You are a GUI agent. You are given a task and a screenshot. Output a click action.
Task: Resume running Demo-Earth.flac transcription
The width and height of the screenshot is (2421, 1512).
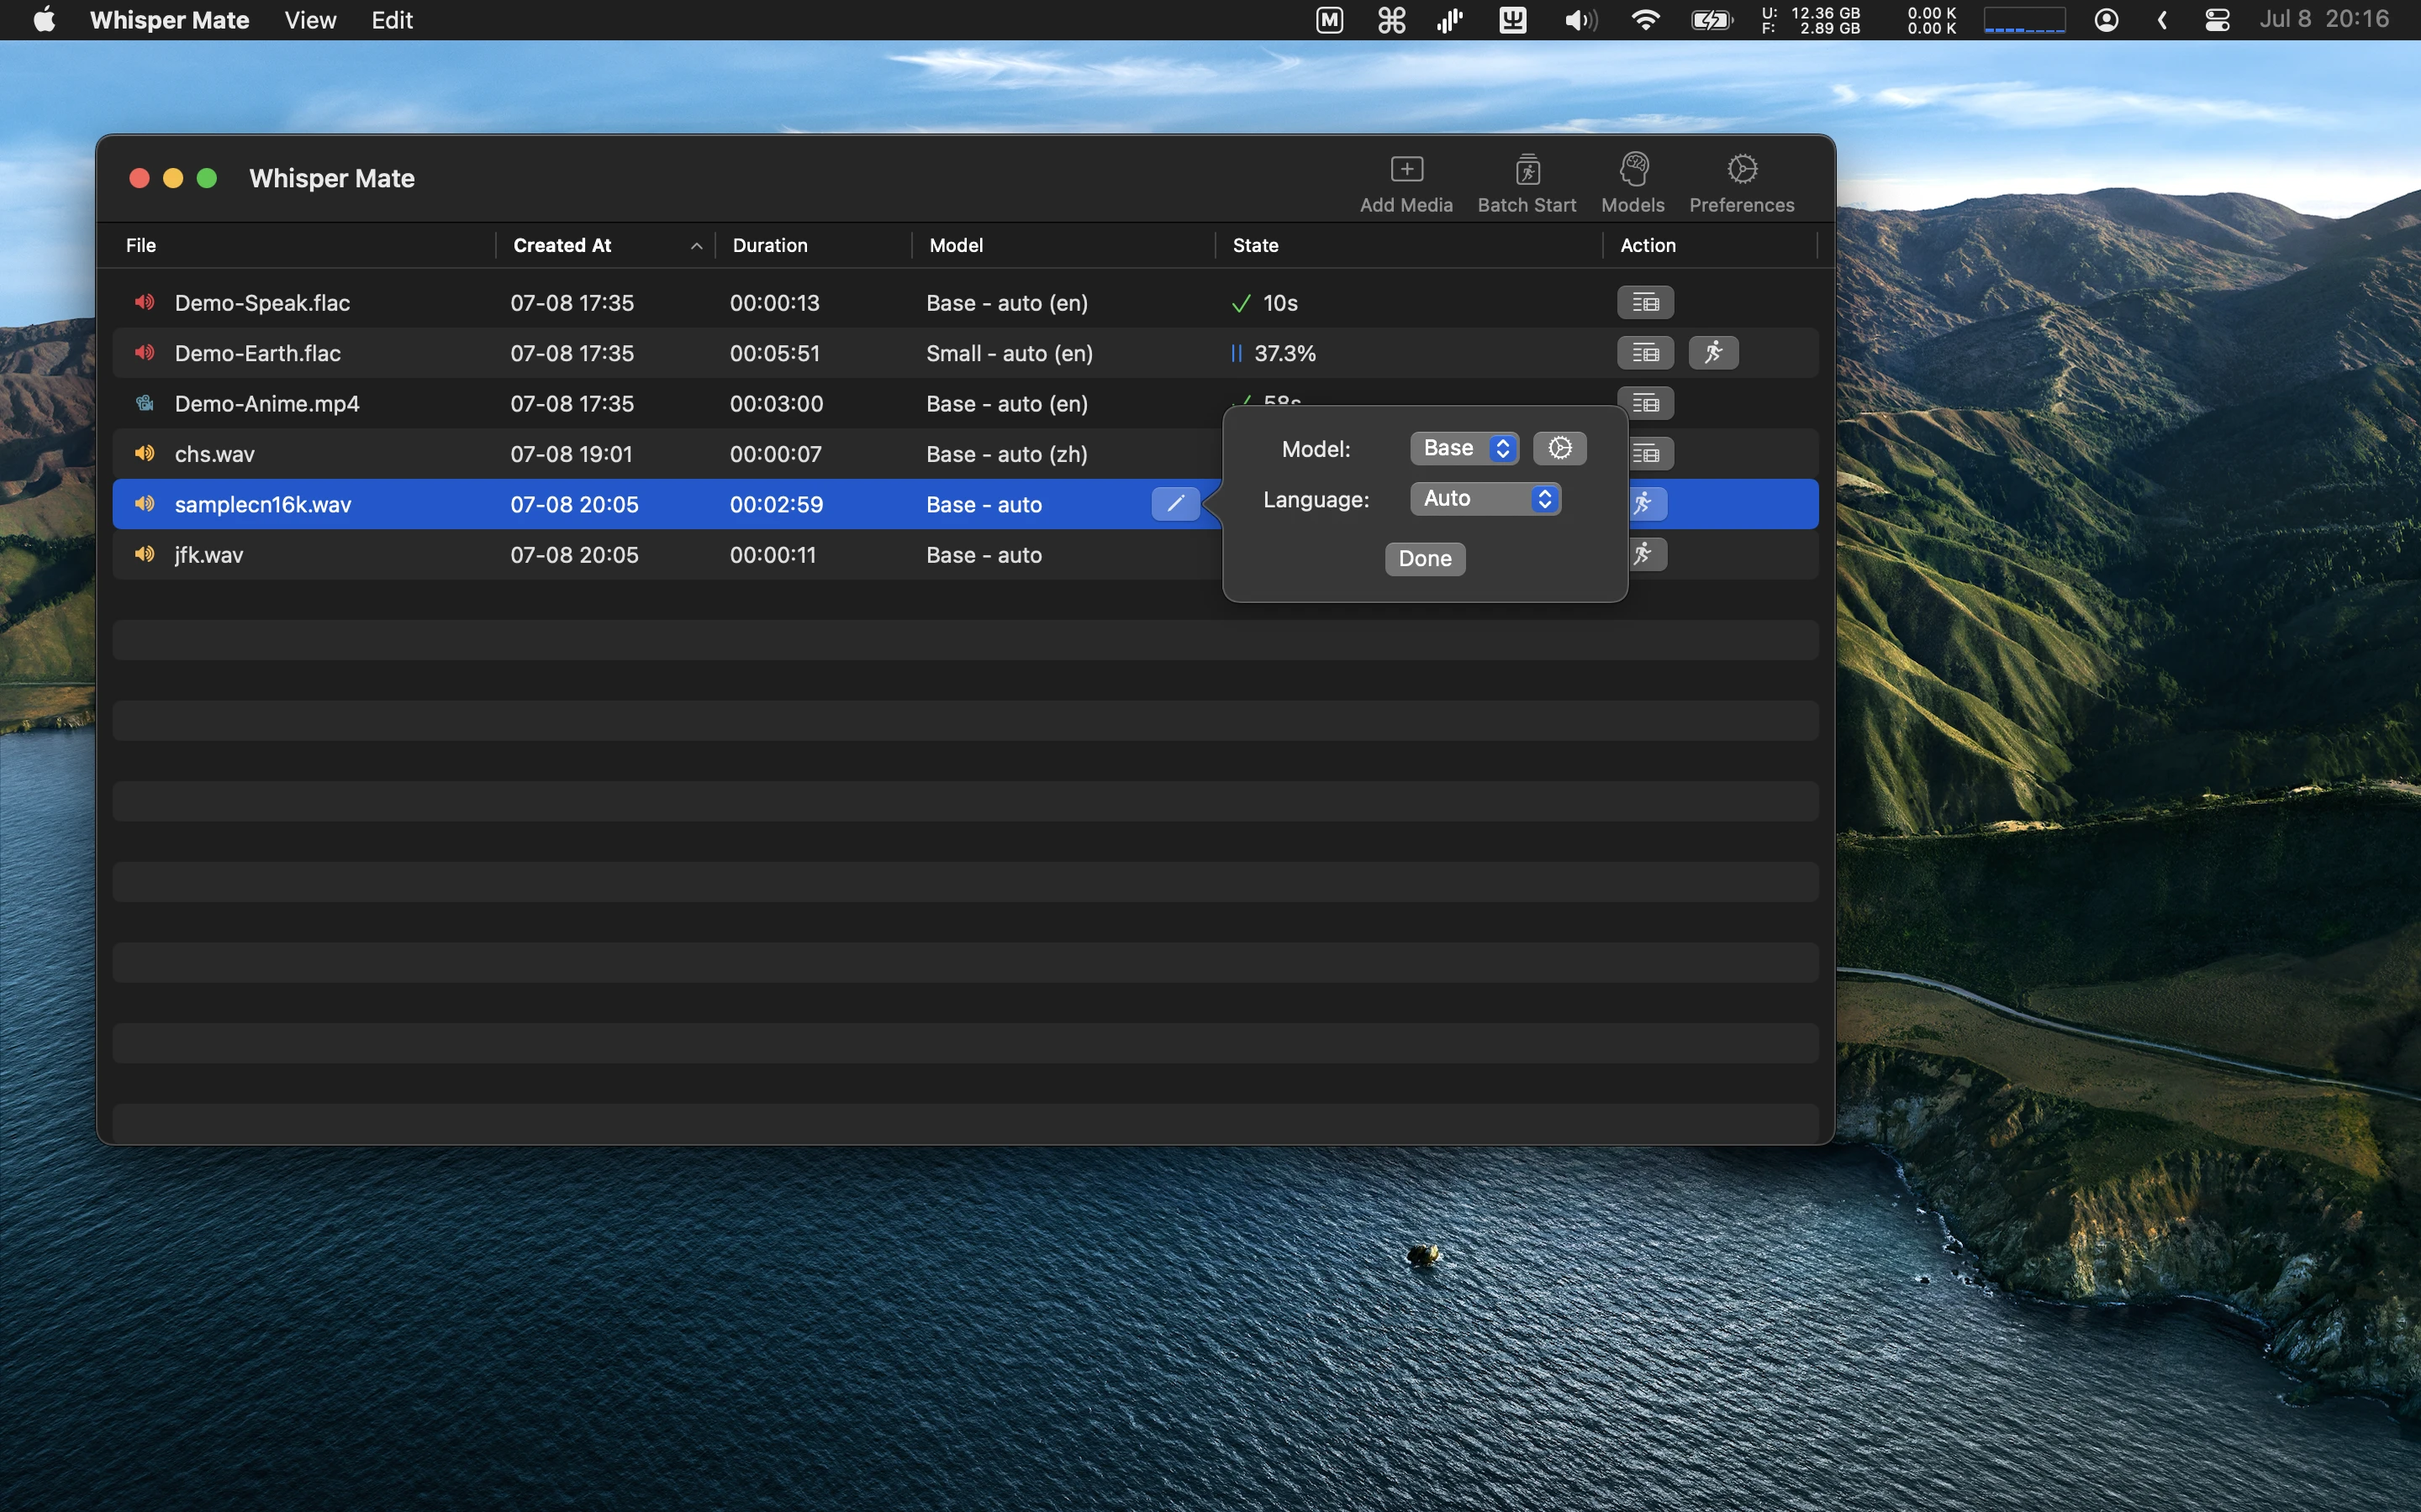coord(1714,353)
